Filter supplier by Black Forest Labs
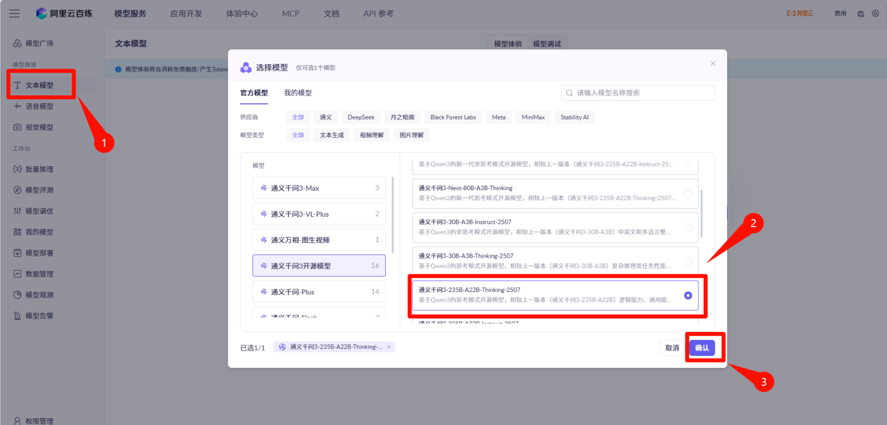This screenshot has height=425, width=887. (453, 117)
